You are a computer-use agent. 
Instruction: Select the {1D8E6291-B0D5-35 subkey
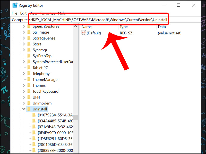[x=55, y=139]
